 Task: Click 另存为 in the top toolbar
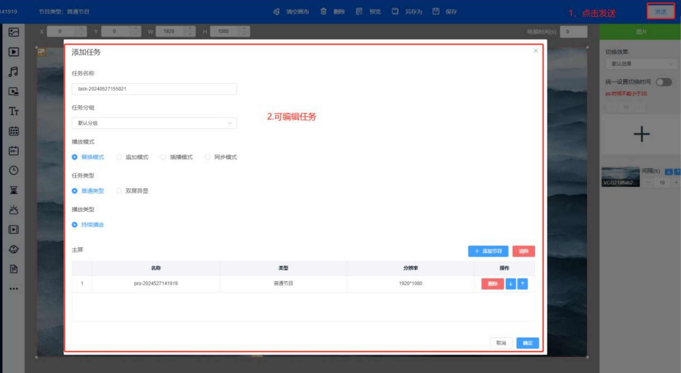click(407, 12)
